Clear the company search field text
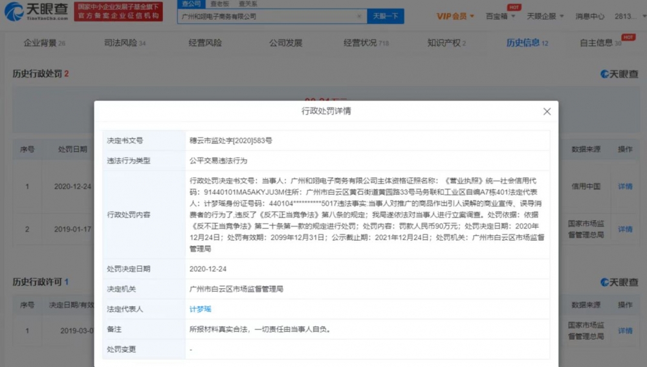 click(359, 16)
